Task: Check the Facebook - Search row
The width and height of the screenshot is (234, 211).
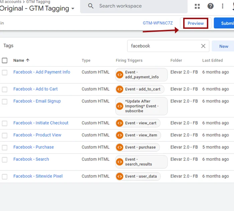Action: click(x=5, y=160)
